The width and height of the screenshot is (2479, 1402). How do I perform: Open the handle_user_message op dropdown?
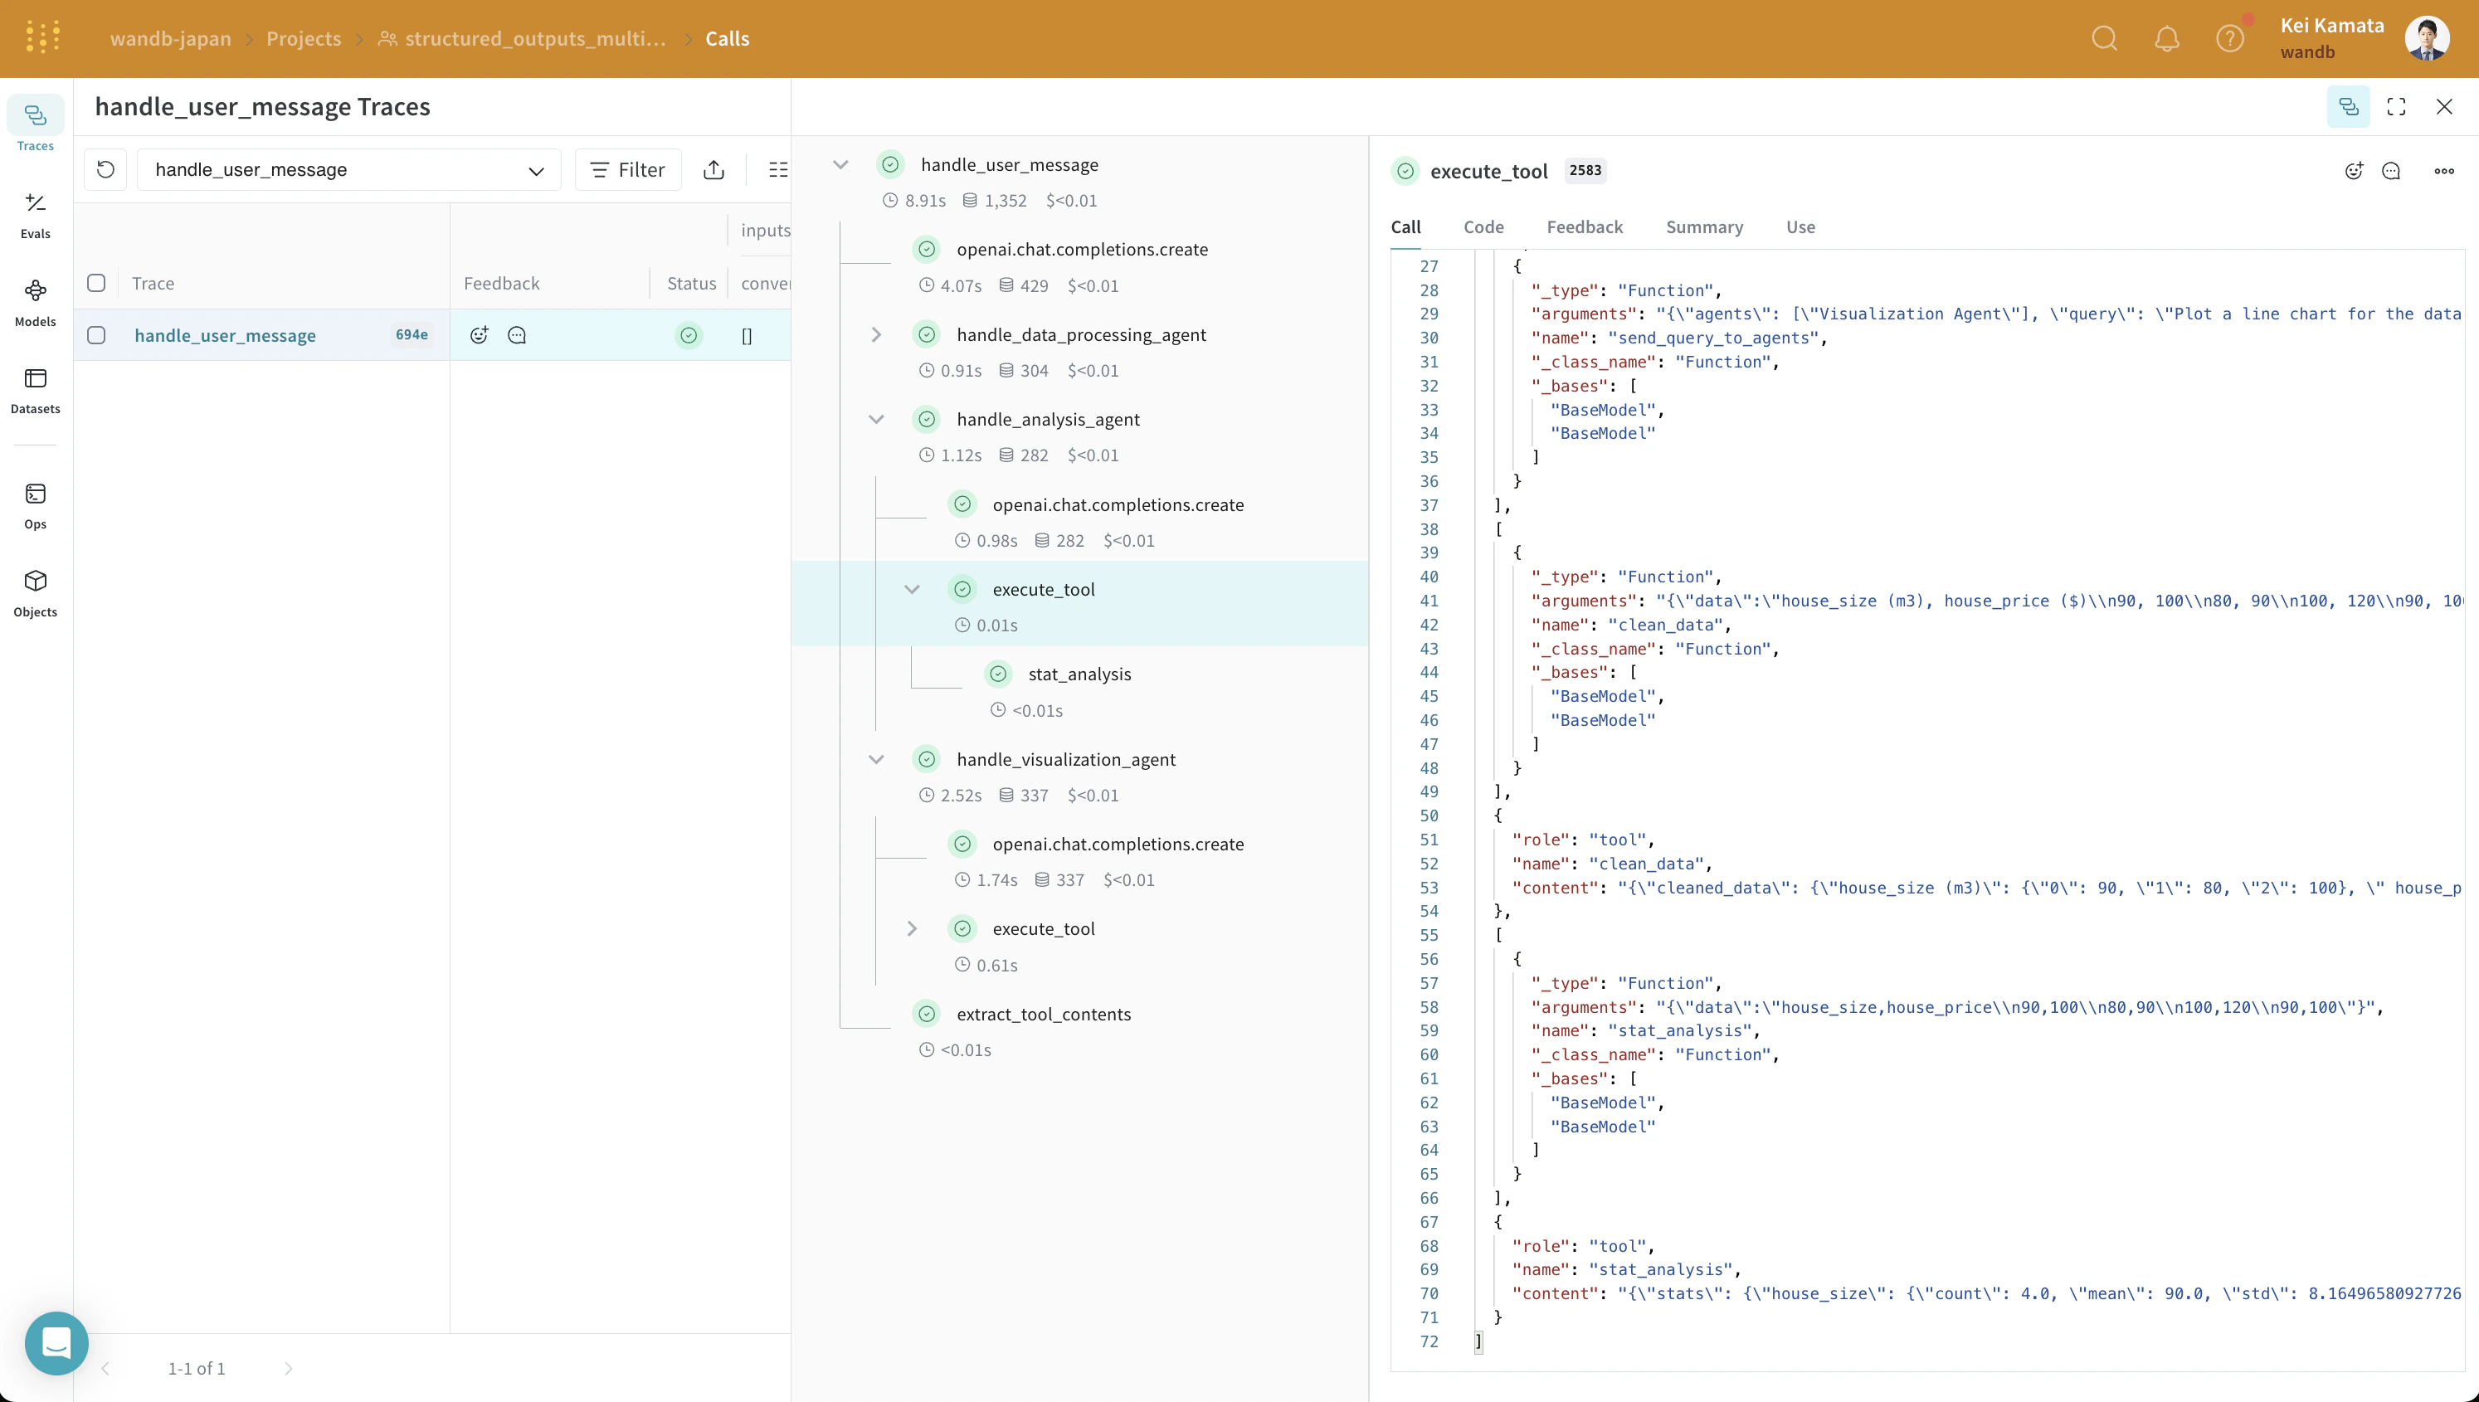click(348, 169)
